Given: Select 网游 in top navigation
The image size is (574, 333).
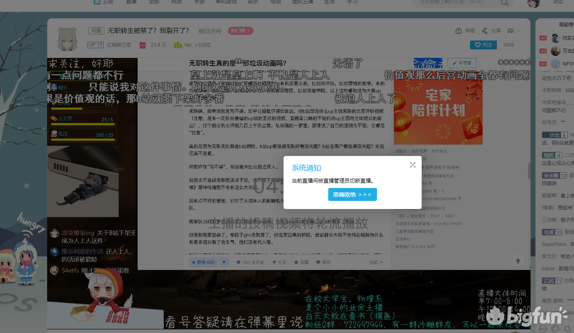Looking at the screenshot, I should [177, 2].
